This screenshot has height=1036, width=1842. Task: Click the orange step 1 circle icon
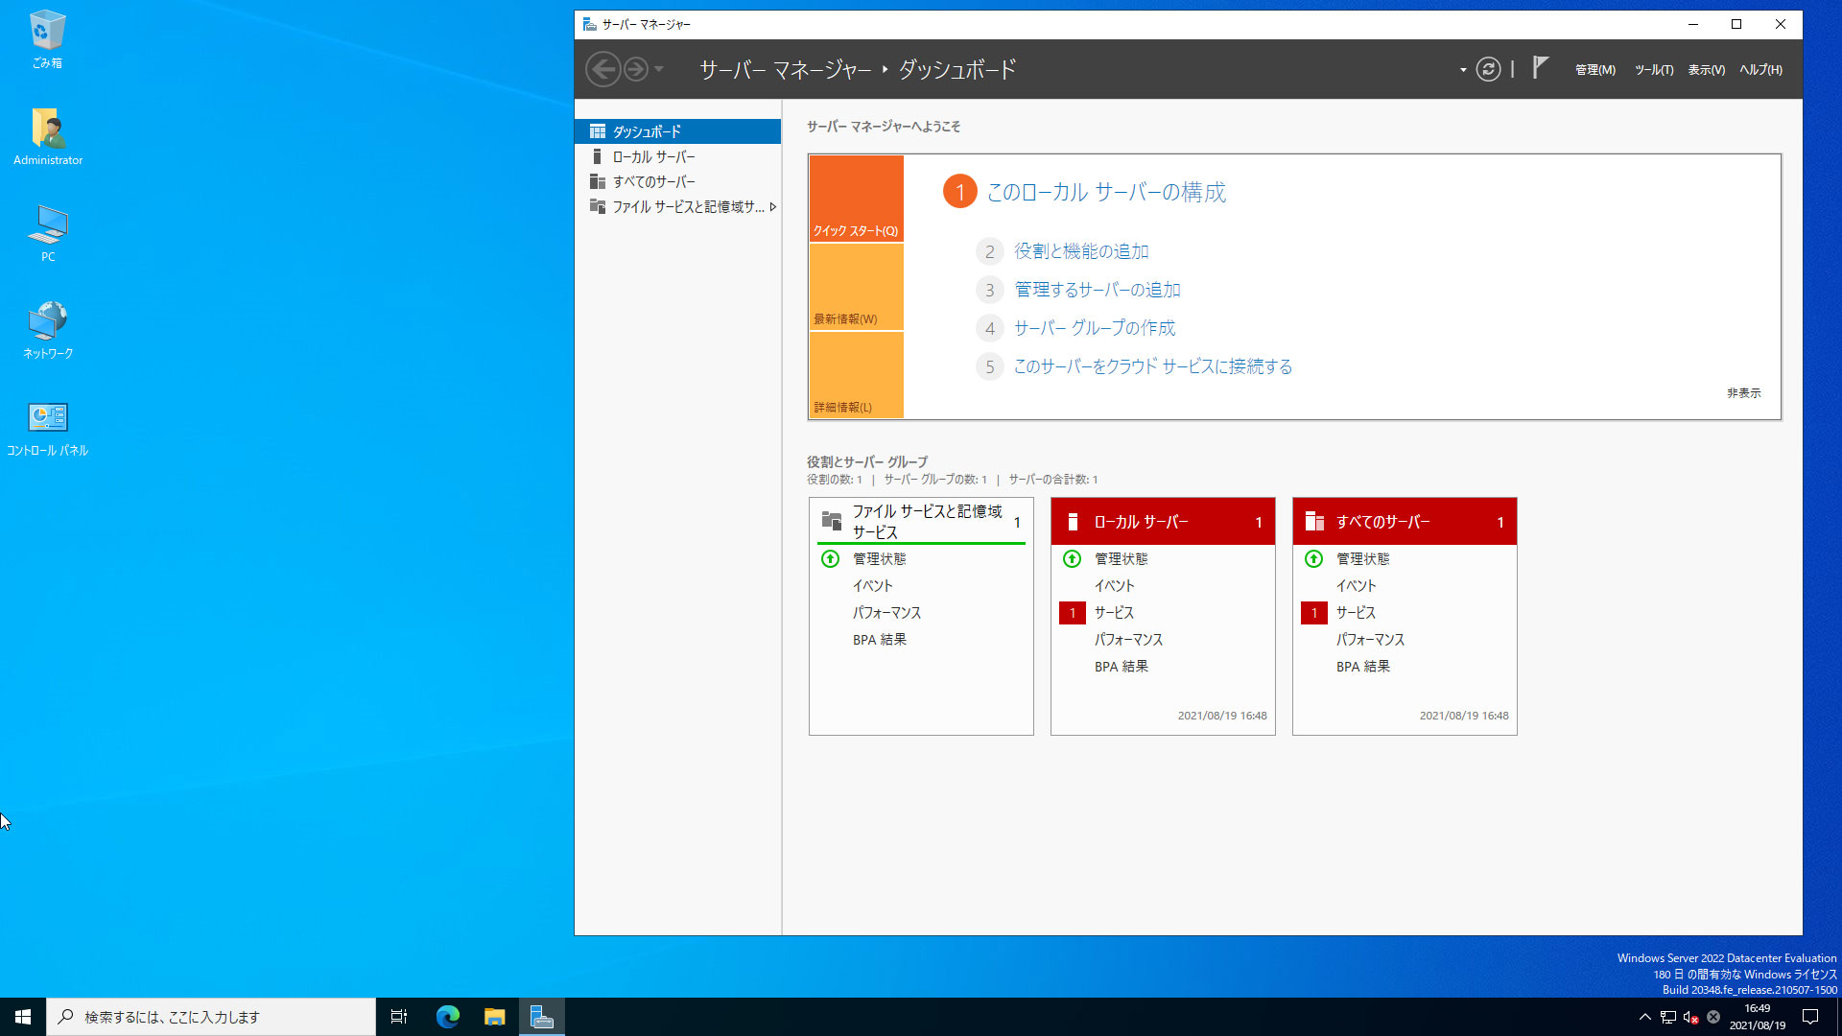(x=959, y=192)
